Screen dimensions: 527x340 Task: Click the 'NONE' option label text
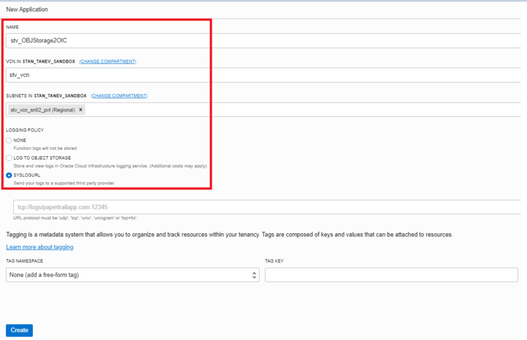(x=20, y=140)
